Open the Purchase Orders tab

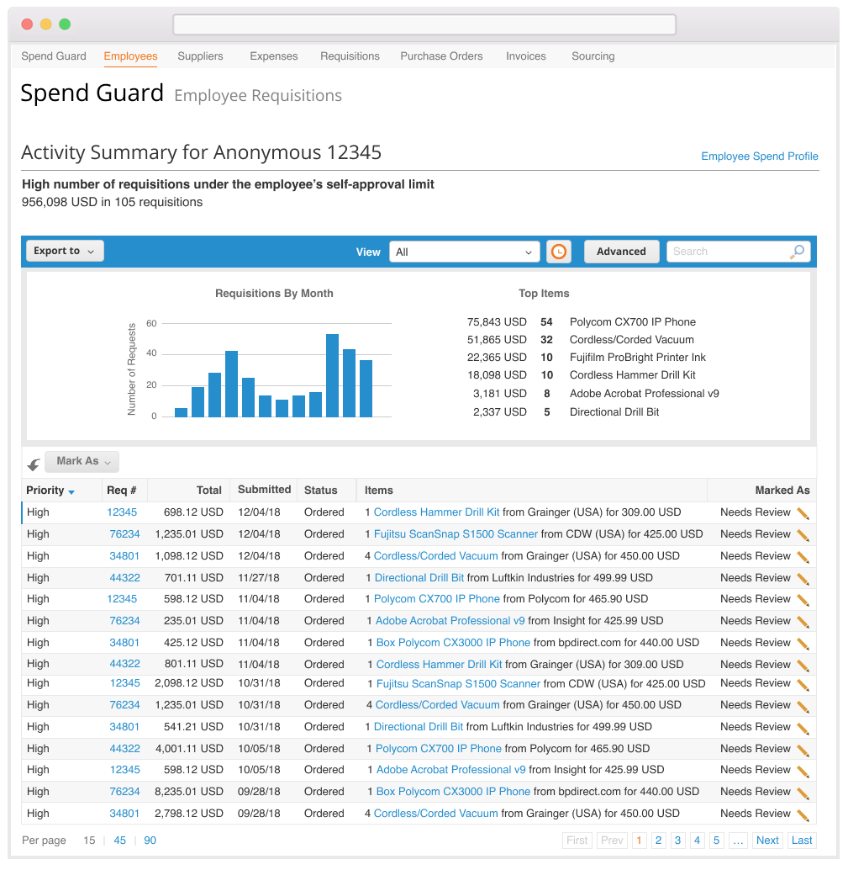pos(441,56)
